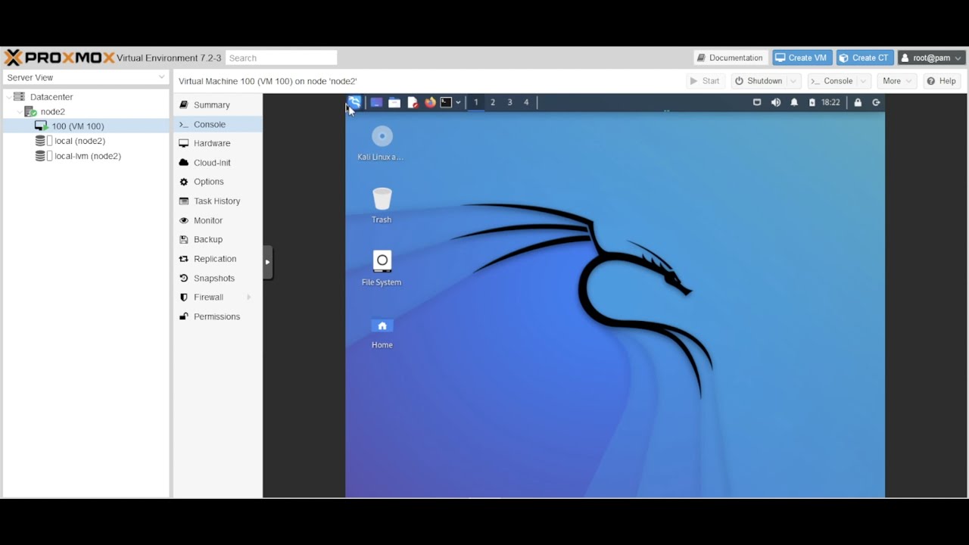Launch the text editor icon in Kali panel

tap(413, 102)
